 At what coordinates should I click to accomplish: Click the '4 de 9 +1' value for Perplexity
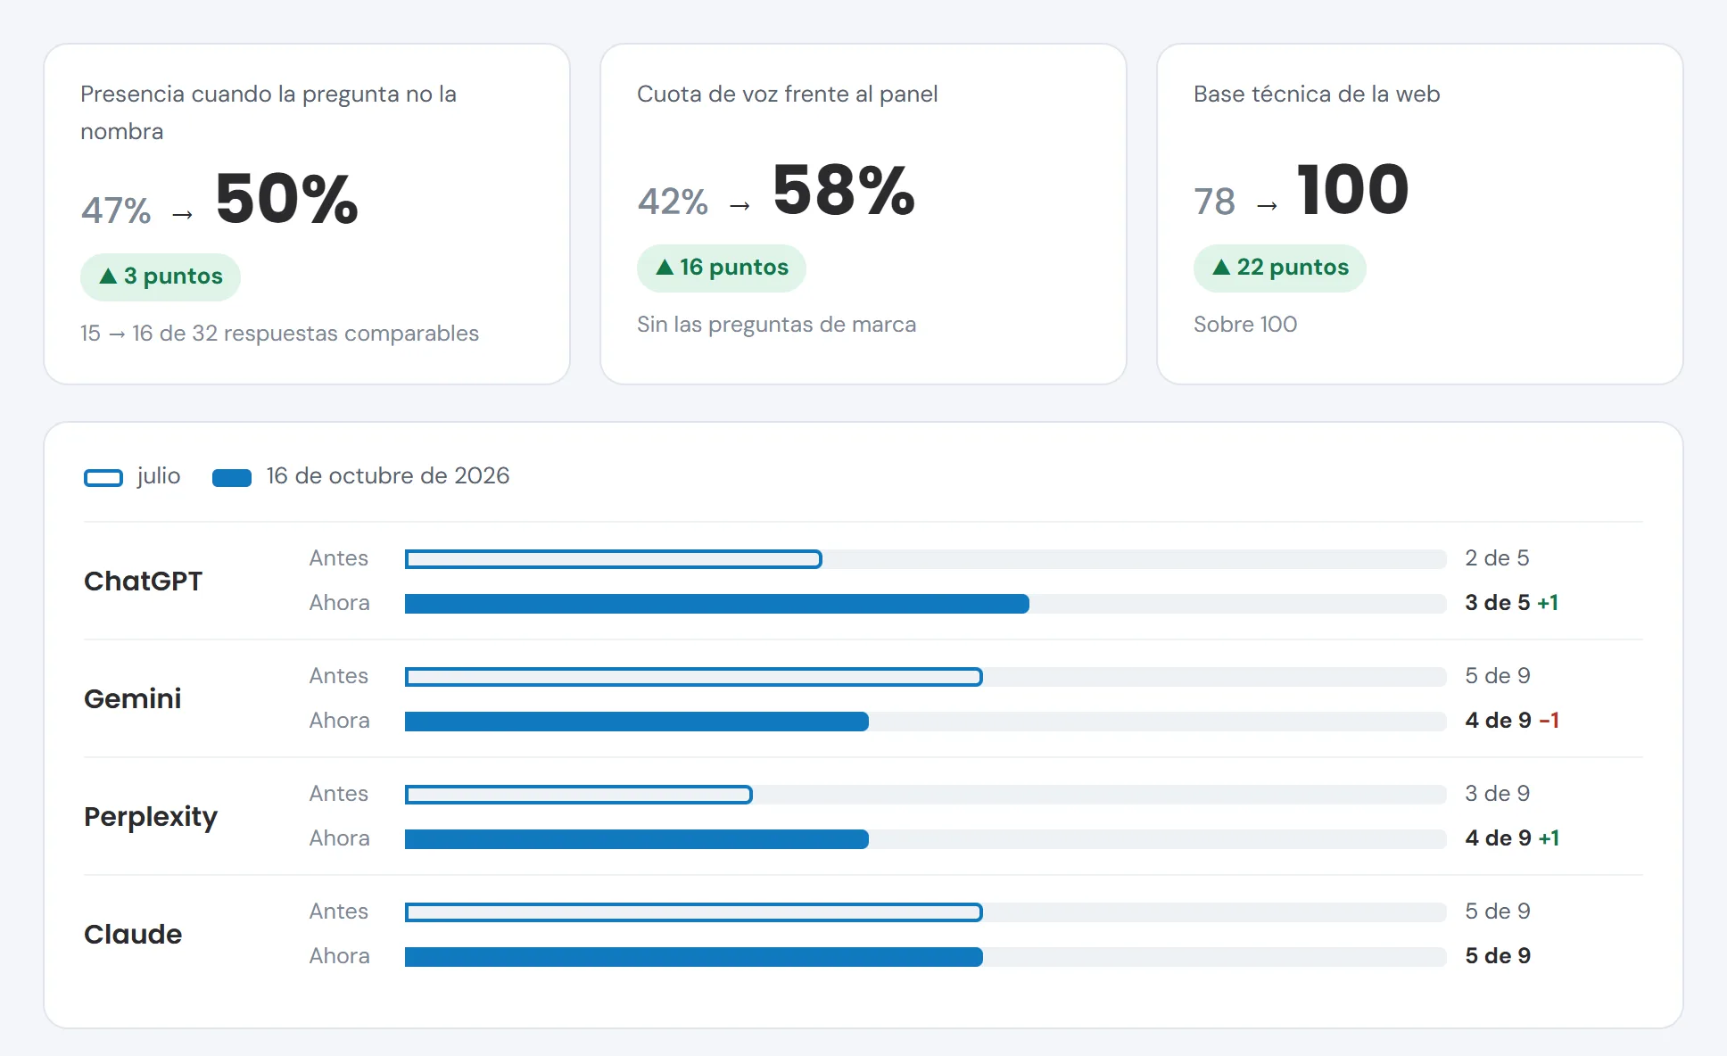point(1512,838)
